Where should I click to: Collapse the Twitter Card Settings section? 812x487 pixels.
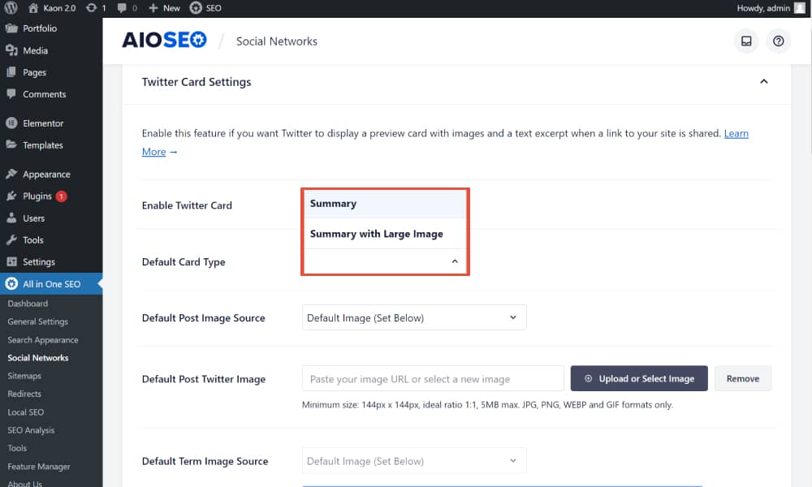763,82
